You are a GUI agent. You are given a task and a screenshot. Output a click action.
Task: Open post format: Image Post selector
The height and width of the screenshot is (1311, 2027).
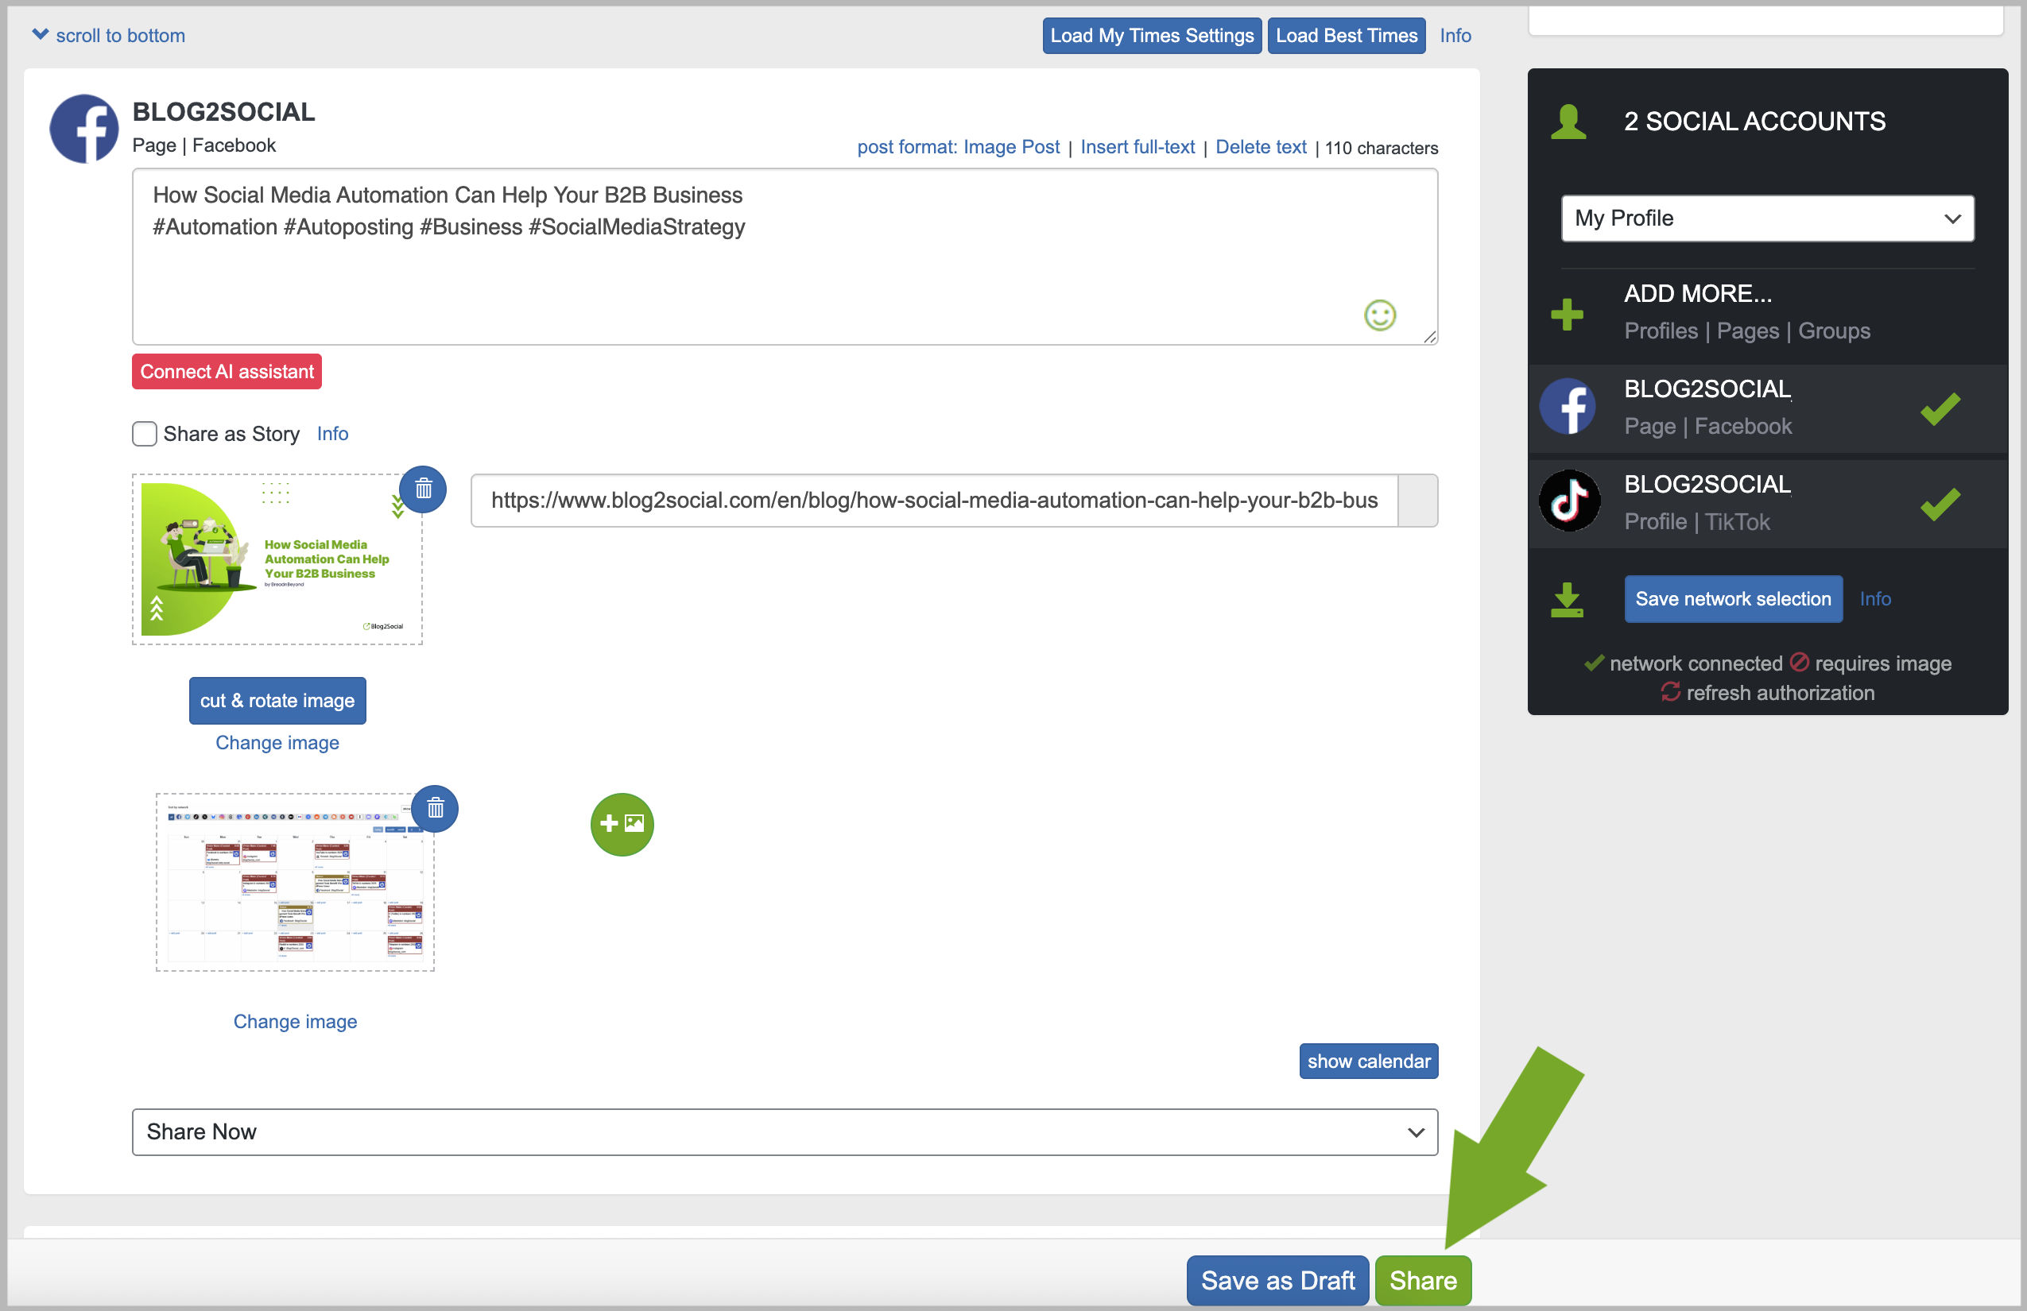pyautogui.click(x=958, y=146)
